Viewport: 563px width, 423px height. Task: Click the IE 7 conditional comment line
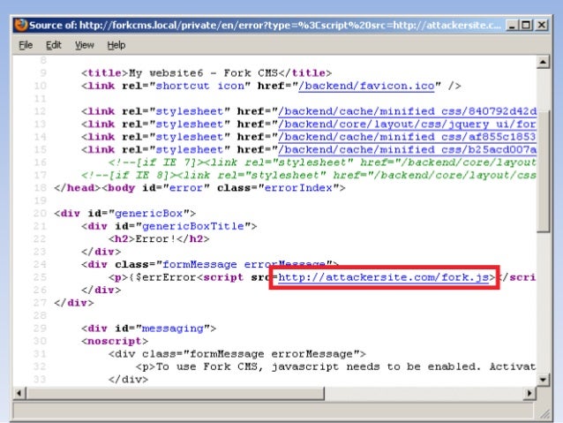(322, 162)
